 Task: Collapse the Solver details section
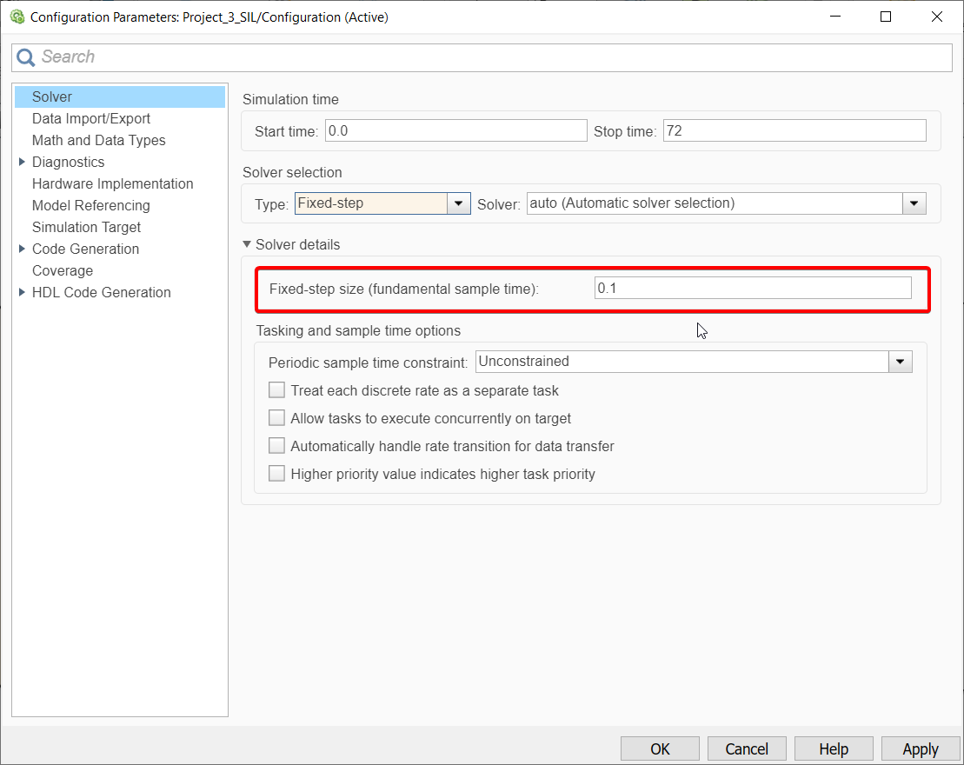[x=248, y=245]
